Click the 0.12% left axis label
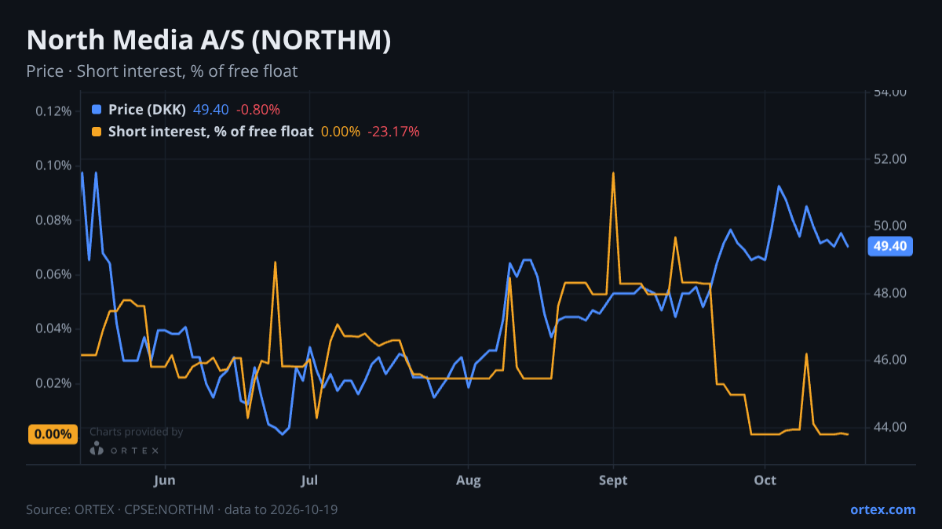The image size is (942, 529). [x=53, y=111]
